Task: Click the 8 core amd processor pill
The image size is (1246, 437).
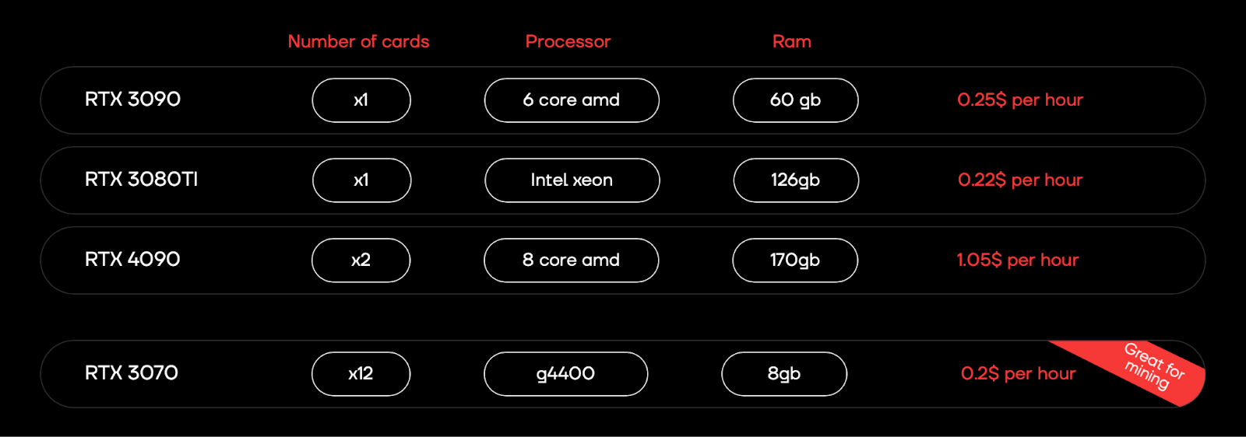Action: [x=571, y=260]
